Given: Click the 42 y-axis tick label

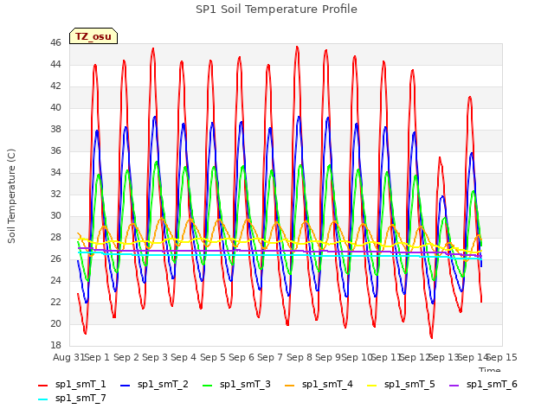Looking at the screenshot, I should pos(55,86).
